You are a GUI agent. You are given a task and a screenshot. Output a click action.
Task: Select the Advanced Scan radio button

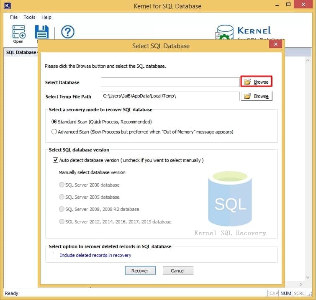pos(54,132)
